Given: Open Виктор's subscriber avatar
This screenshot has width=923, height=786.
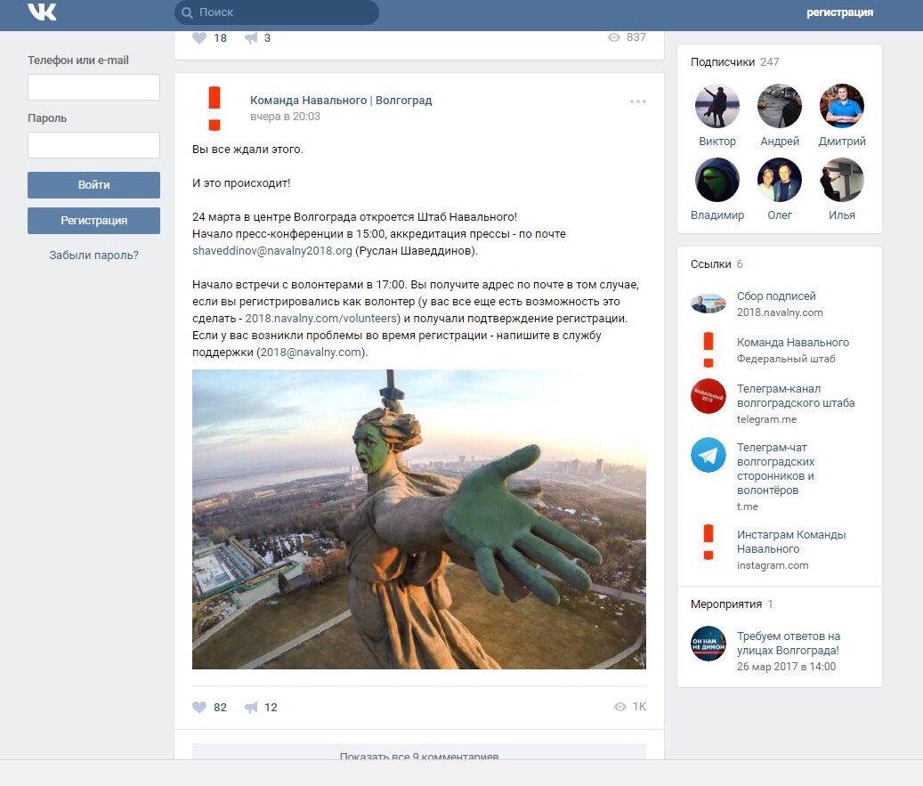Looking at the screenshot, I should click(717, 106).
